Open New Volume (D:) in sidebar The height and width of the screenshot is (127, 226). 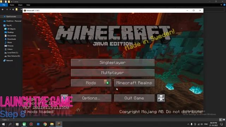click(12, 56)
